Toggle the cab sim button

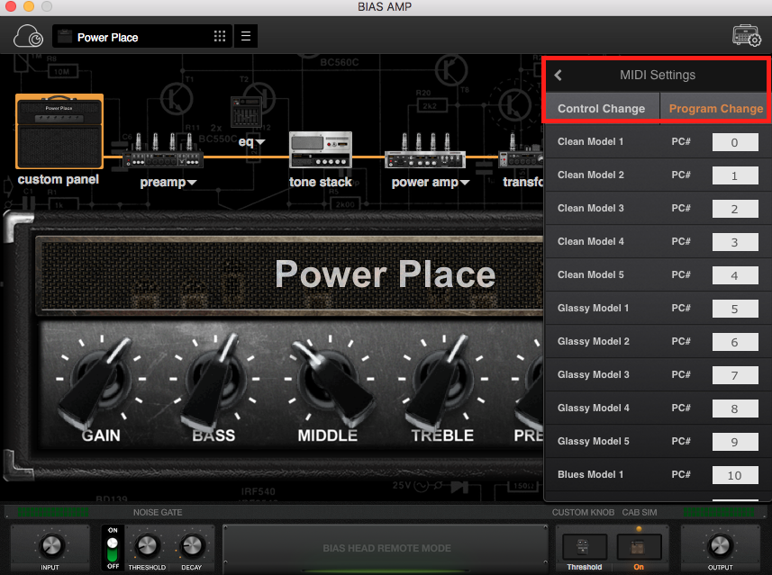pos(639,547)
